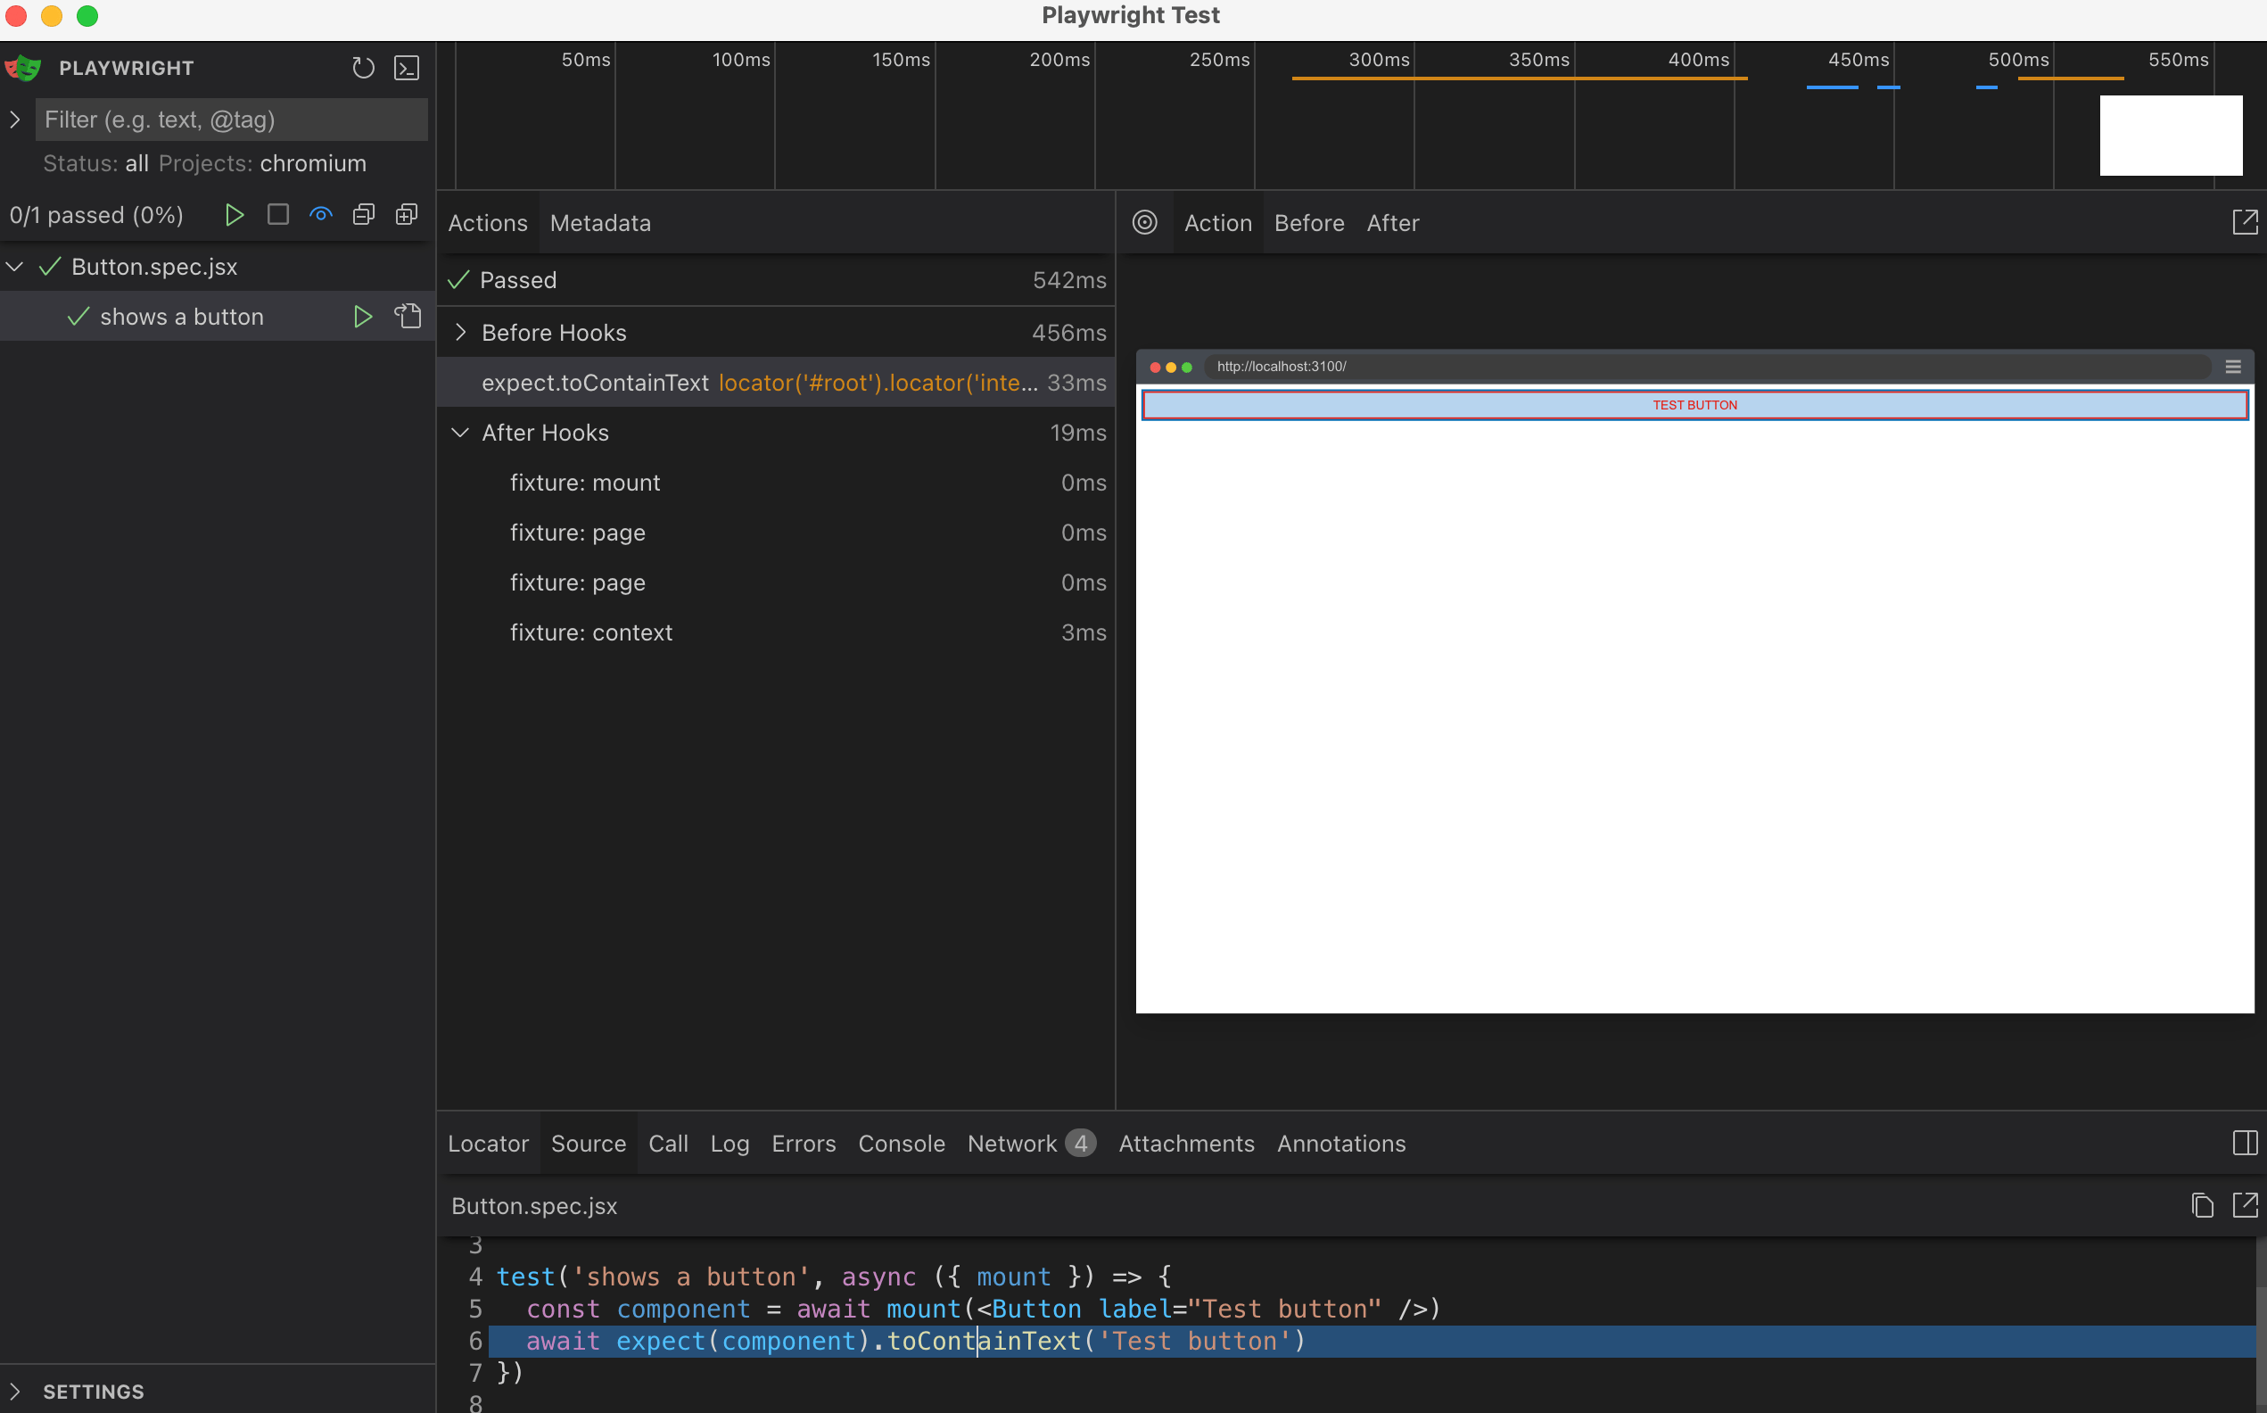2267x1413 pixels.
Task: Run the 'shows a button' test
Action: 362,317
